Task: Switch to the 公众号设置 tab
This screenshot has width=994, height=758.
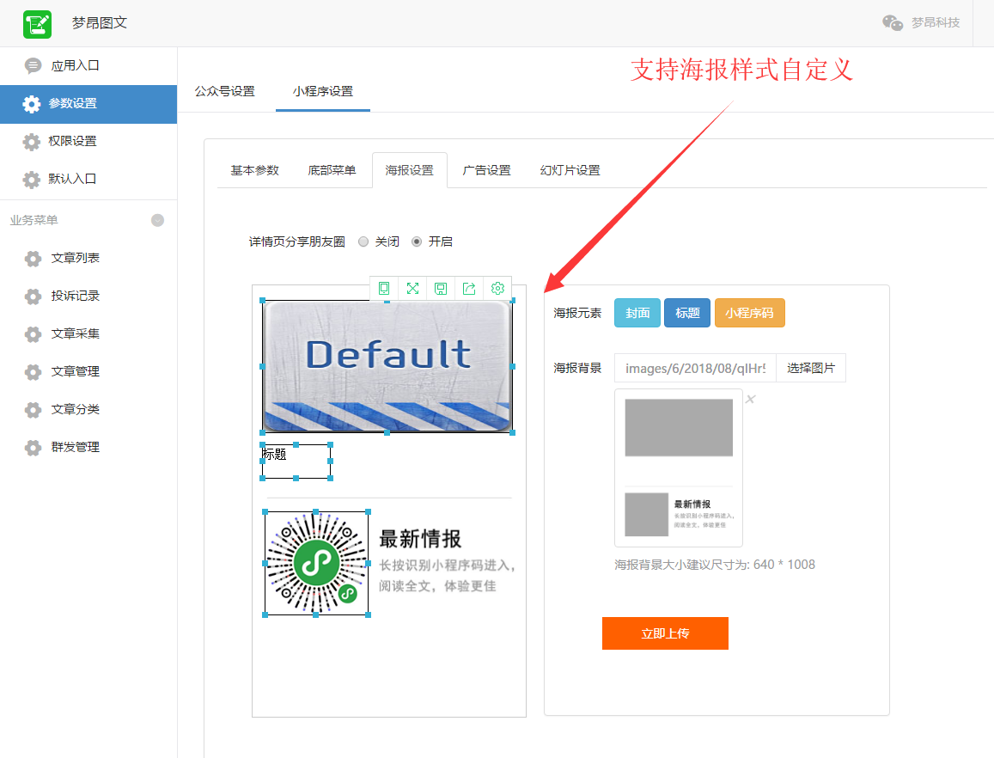Action: click(224, 91)
